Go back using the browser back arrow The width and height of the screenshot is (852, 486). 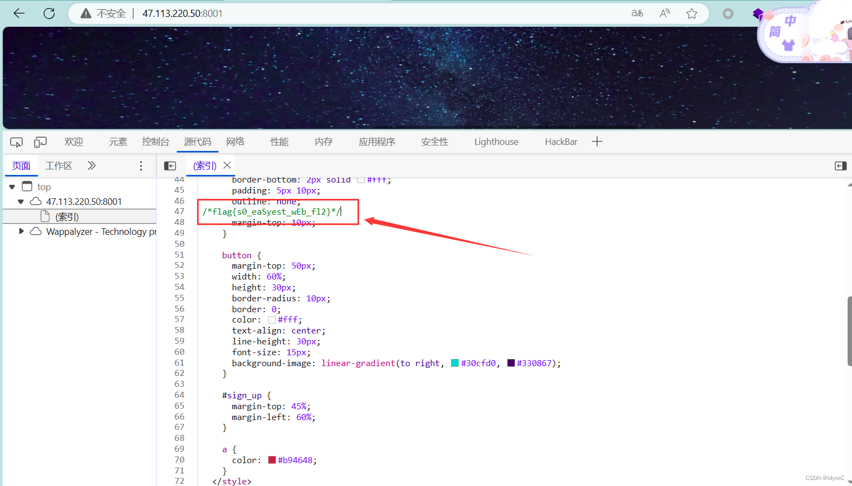click(19, 13)
